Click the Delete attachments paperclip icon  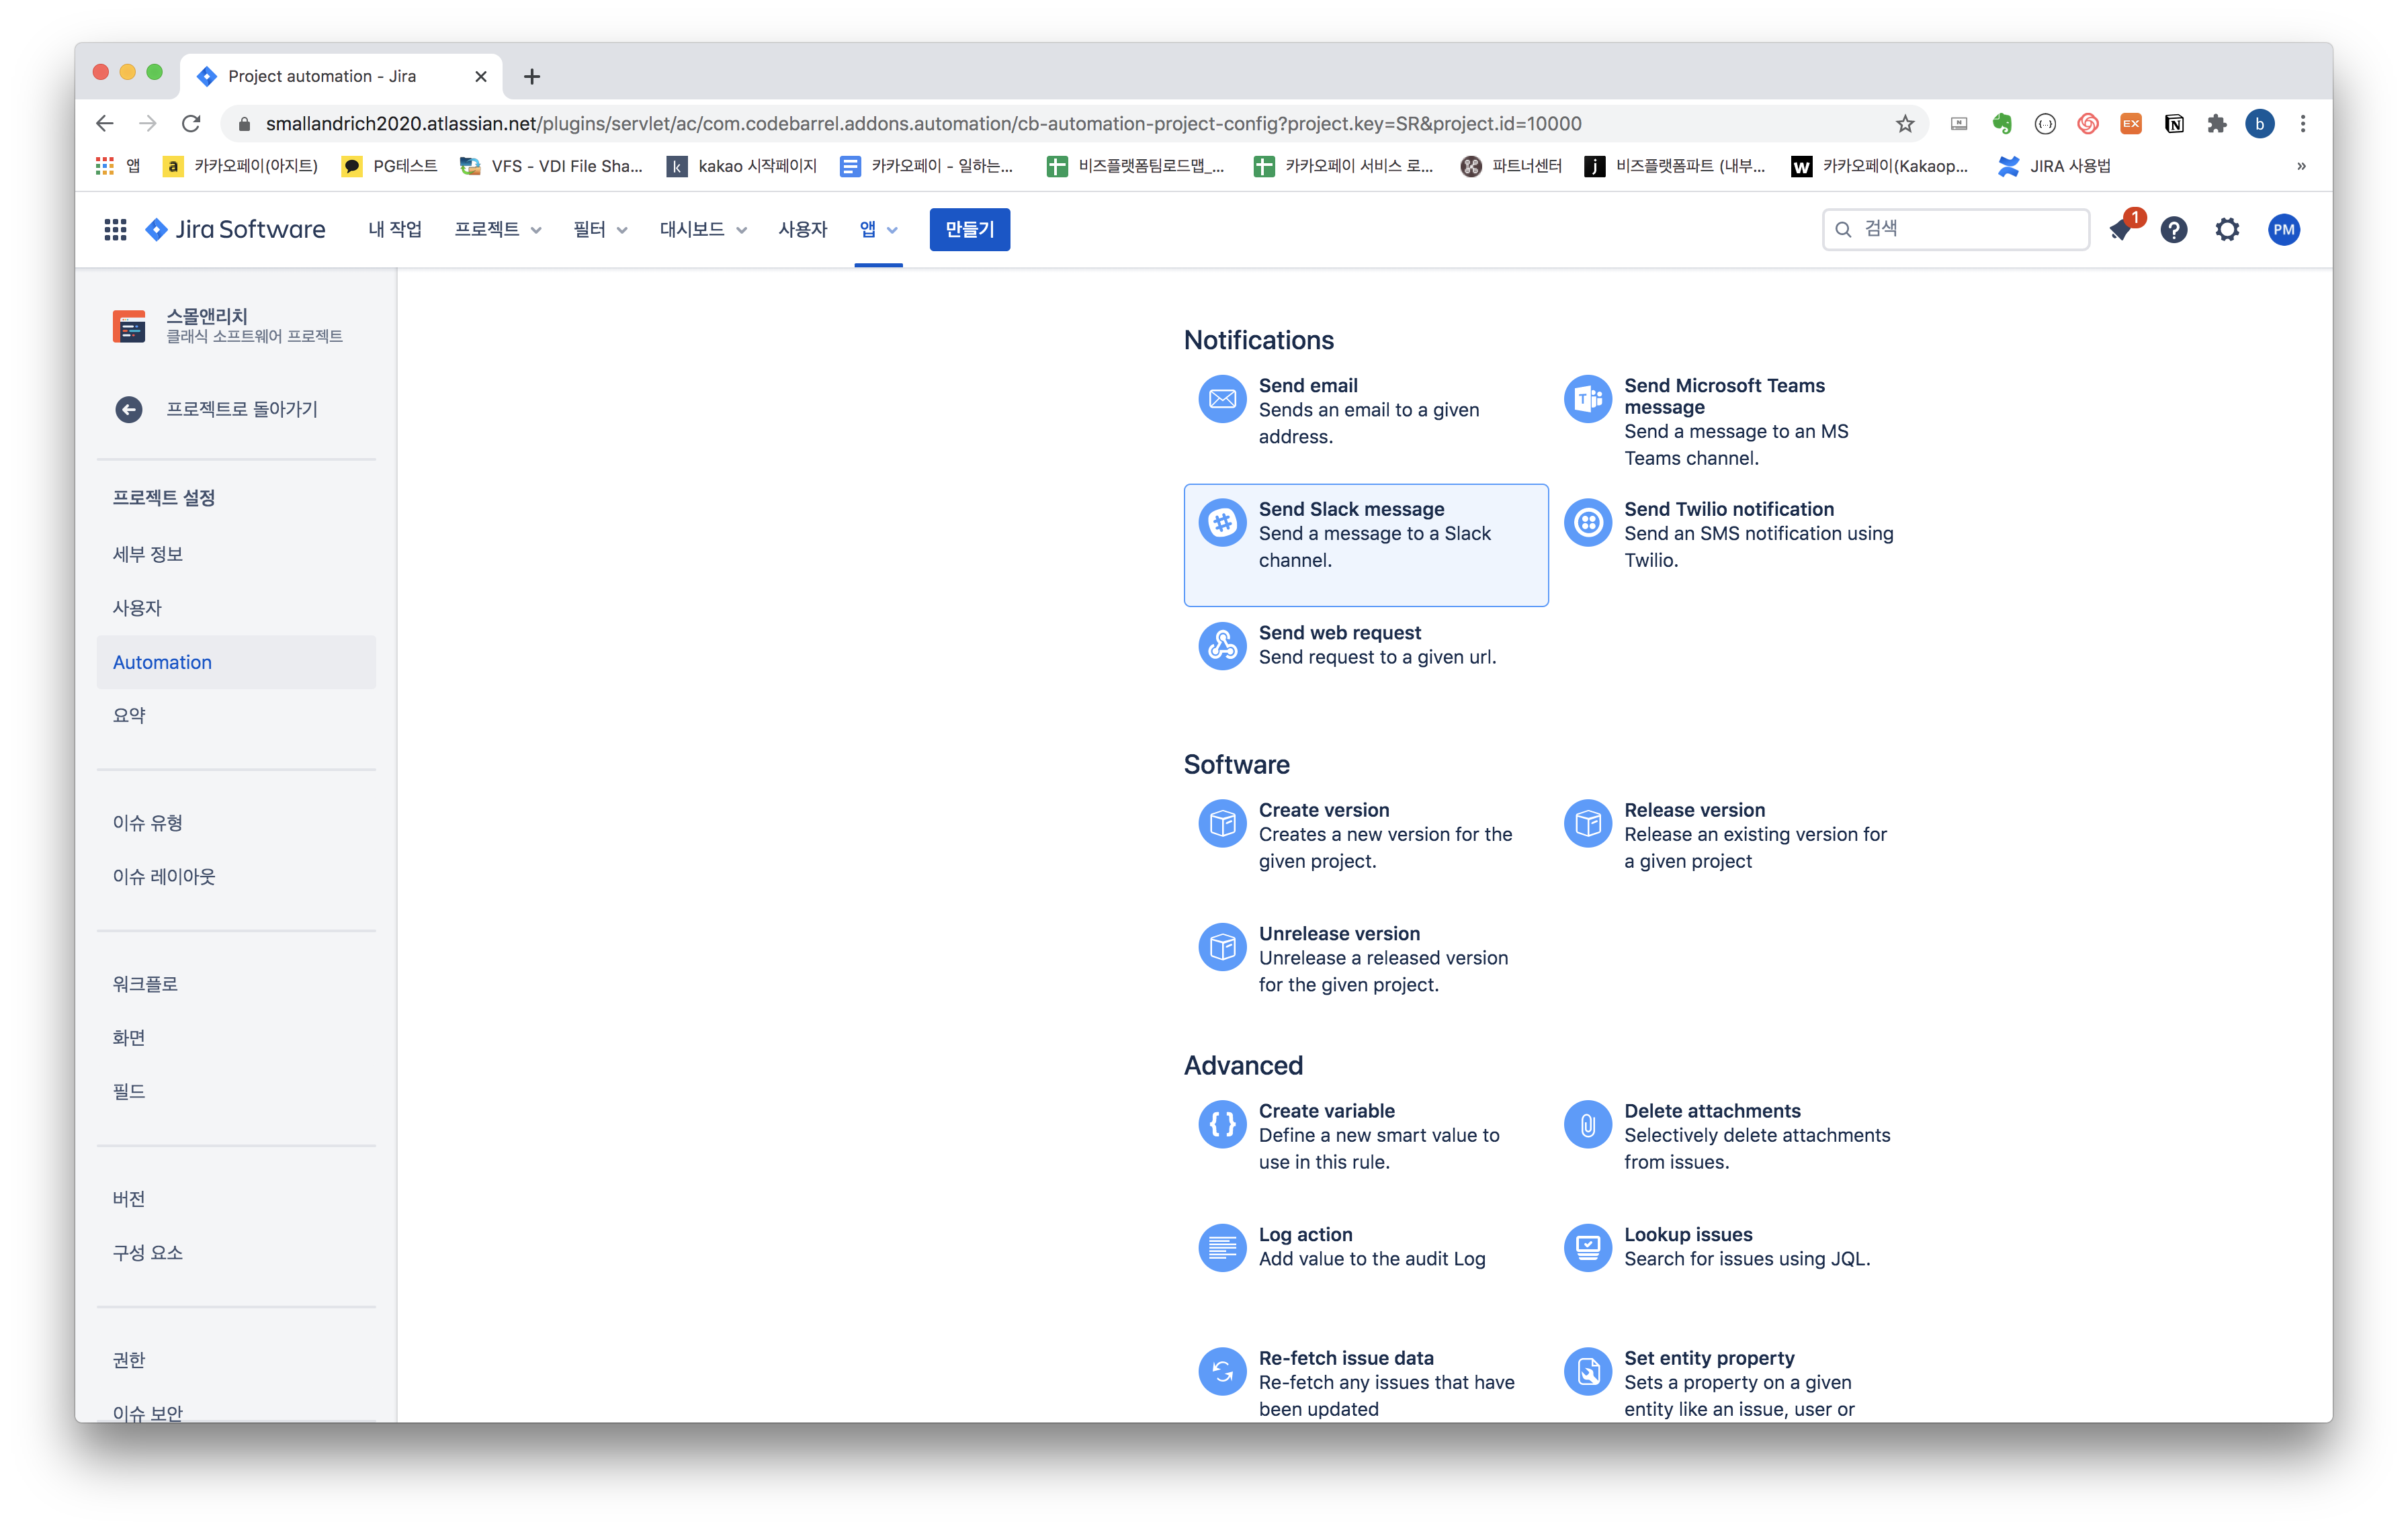tap(1587, 1124)
